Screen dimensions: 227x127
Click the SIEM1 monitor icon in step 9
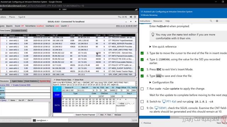click(156, 108)
